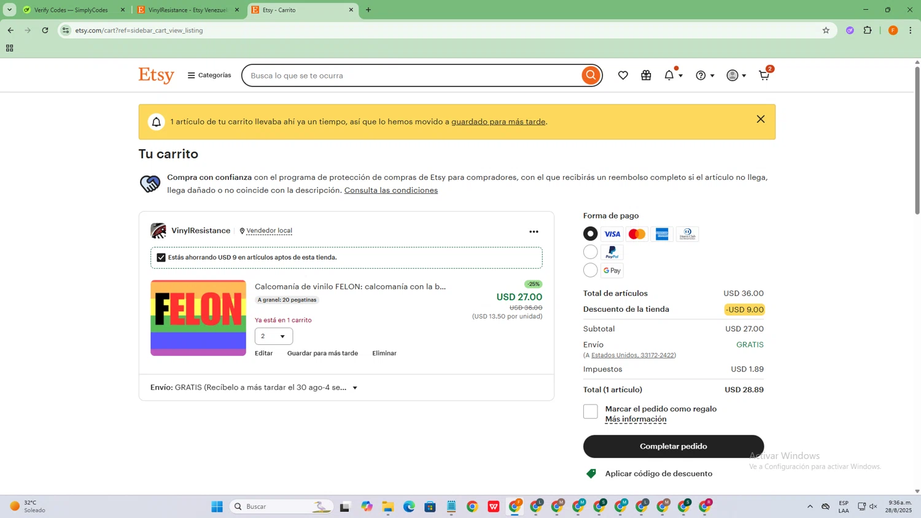Switch to VinylResistance Etsy Venezuela tab
This screenshot has height=518, width=921.
tap(187, 10)
